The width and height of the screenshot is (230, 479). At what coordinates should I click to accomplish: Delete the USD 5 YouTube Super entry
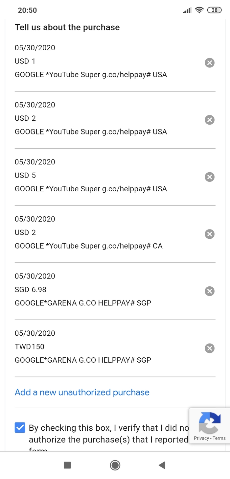tap(210, 177)
